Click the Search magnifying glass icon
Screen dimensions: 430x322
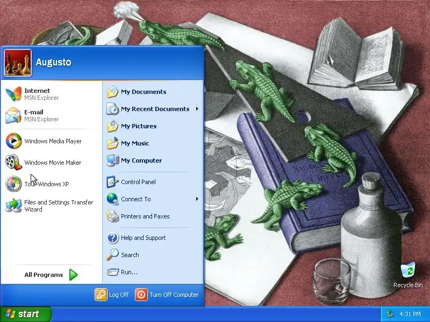click(x=112, y=254)
